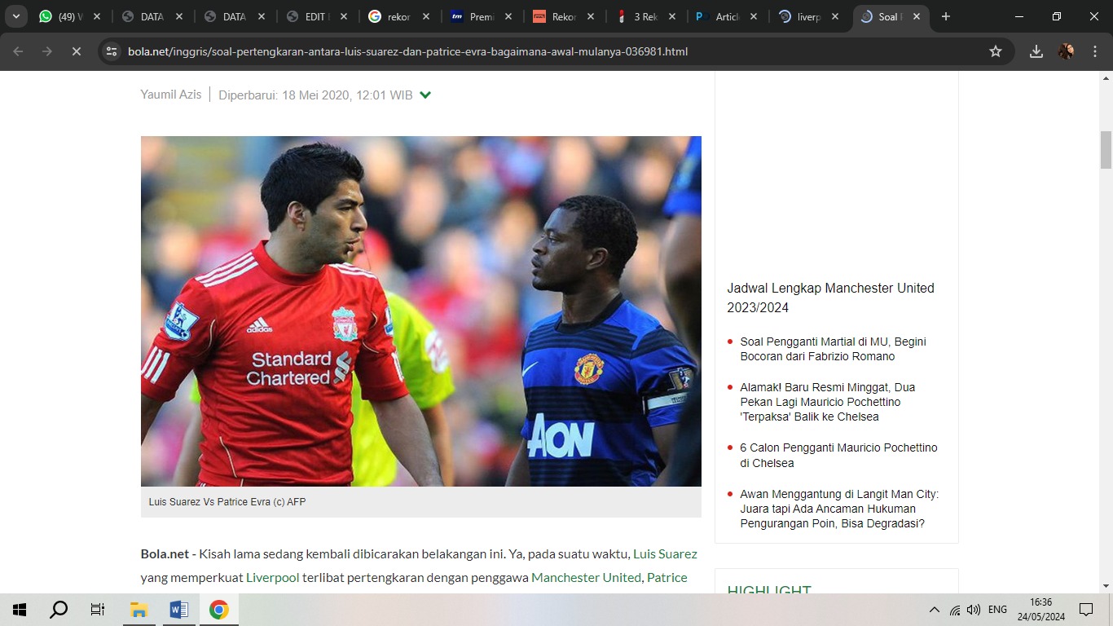Image resolution: width=1113 pixels, height=626 pixels.
Task: Open the volume control icon
Action: tap(974, 610)
